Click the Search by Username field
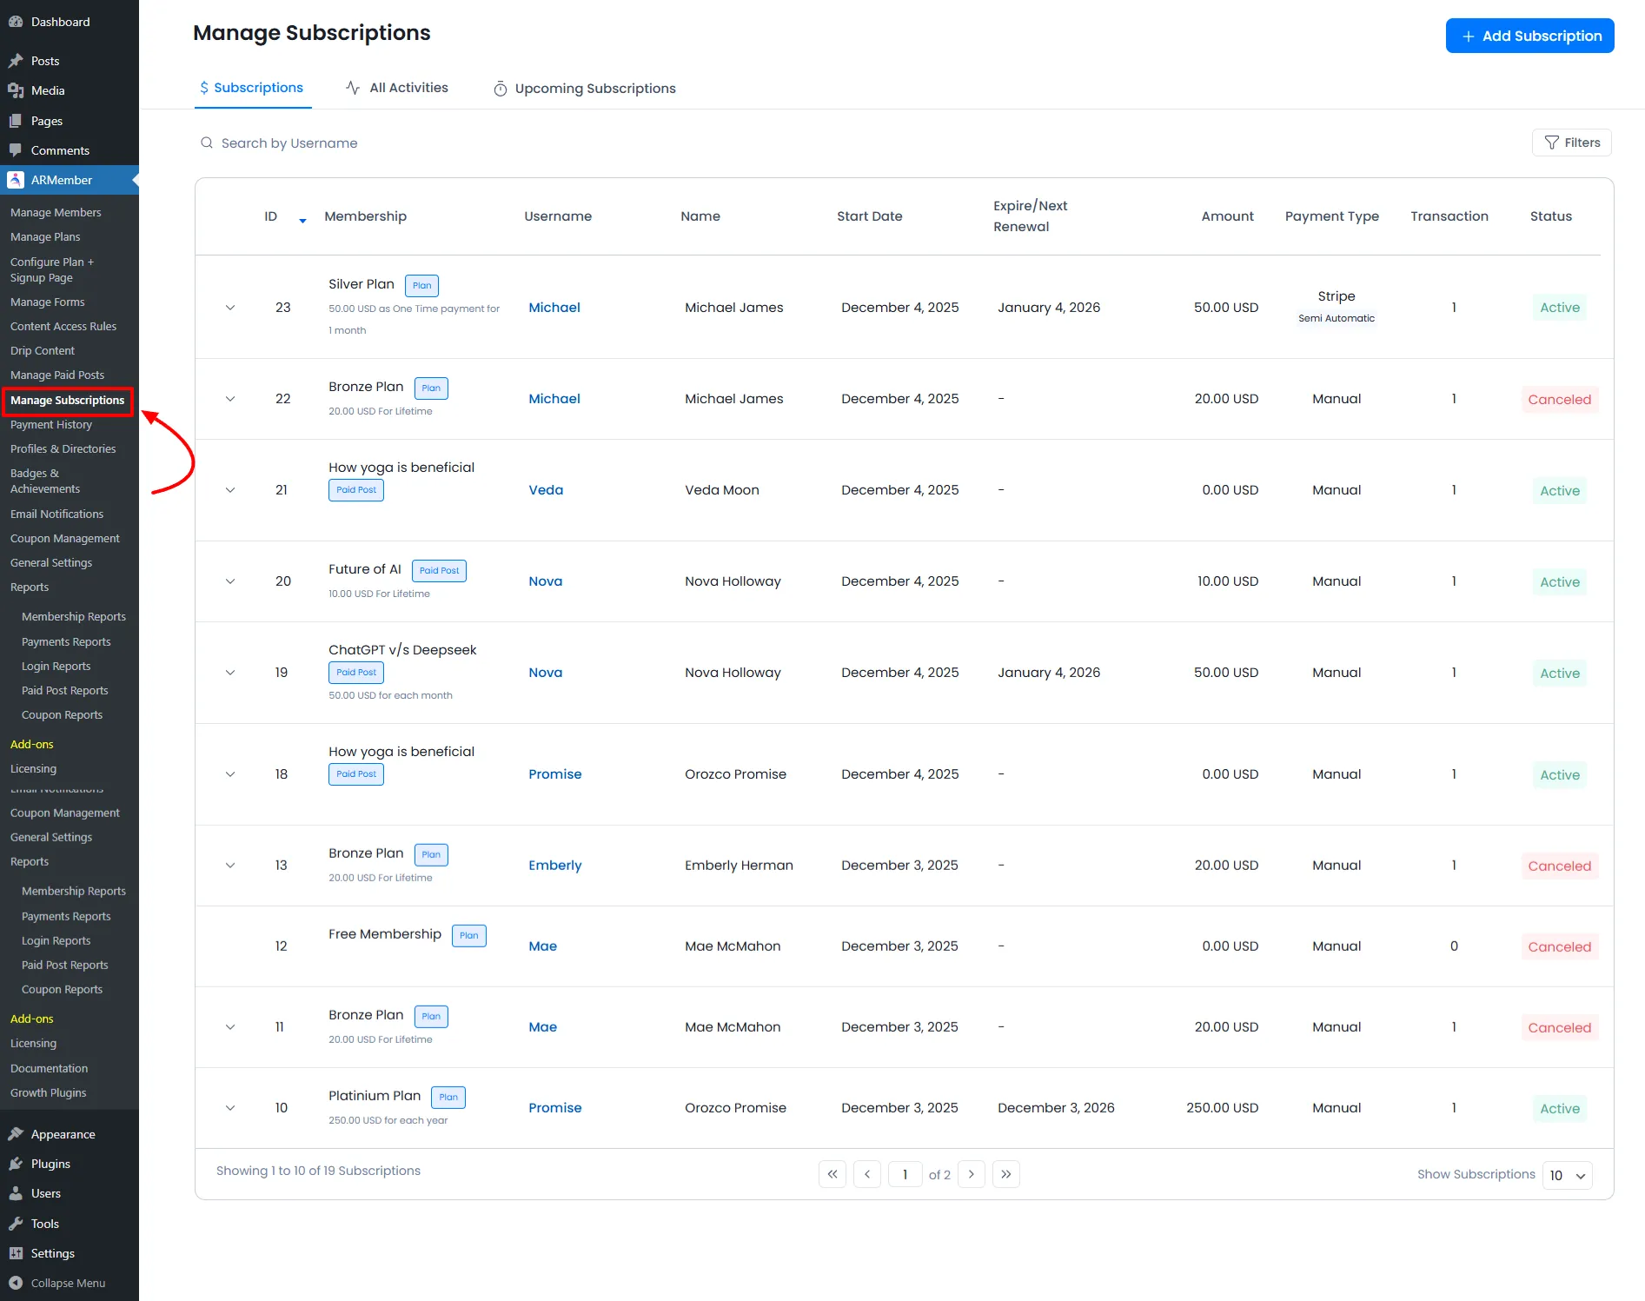The width and height of the screenshot is (1645, 1301). point(289,143)
